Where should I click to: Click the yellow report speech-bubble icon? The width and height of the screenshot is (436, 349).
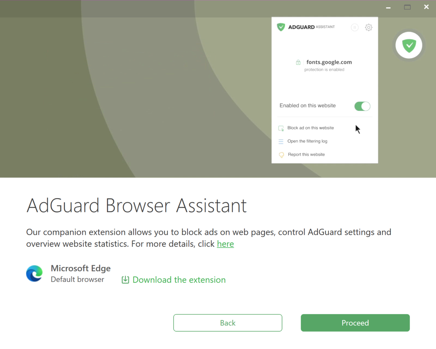click(281, 155)
